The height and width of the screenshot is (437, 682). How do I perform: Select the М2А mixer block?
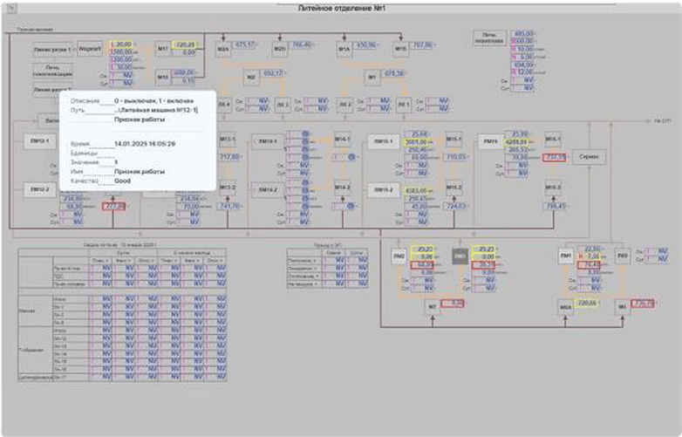(223, 50)
